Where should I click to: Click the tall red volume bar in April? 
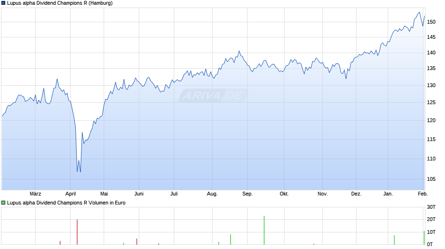click(x=77, y=232)
